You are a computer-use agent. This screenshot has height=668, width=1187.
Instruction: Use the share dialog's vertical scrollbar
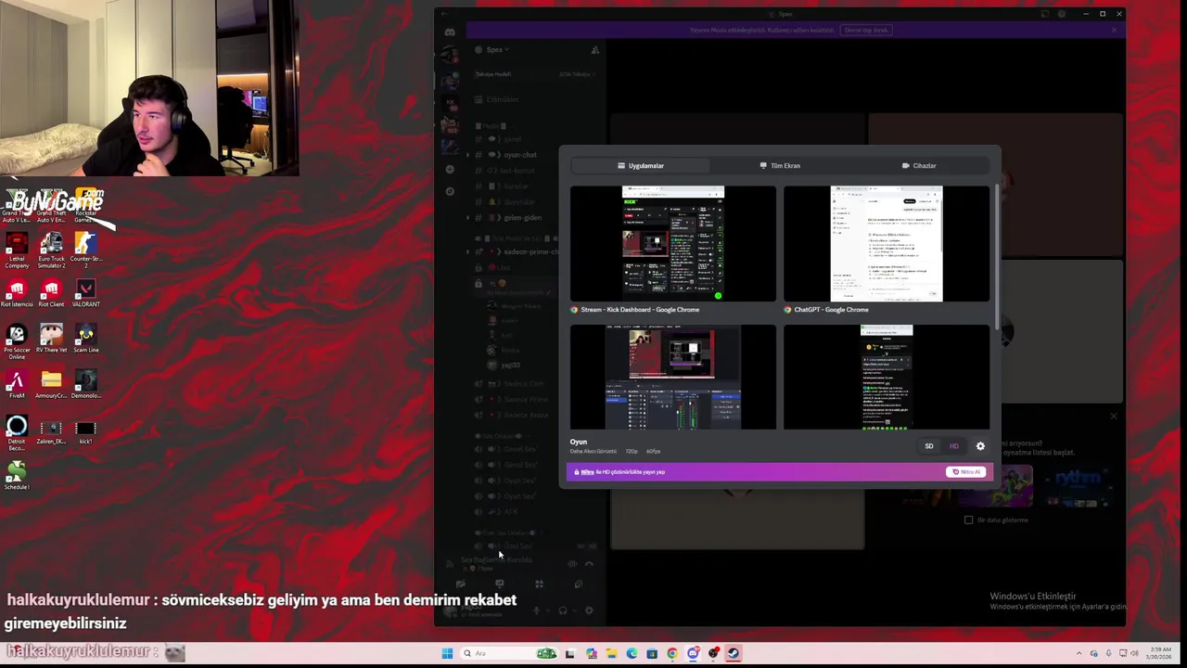point(997,257)
